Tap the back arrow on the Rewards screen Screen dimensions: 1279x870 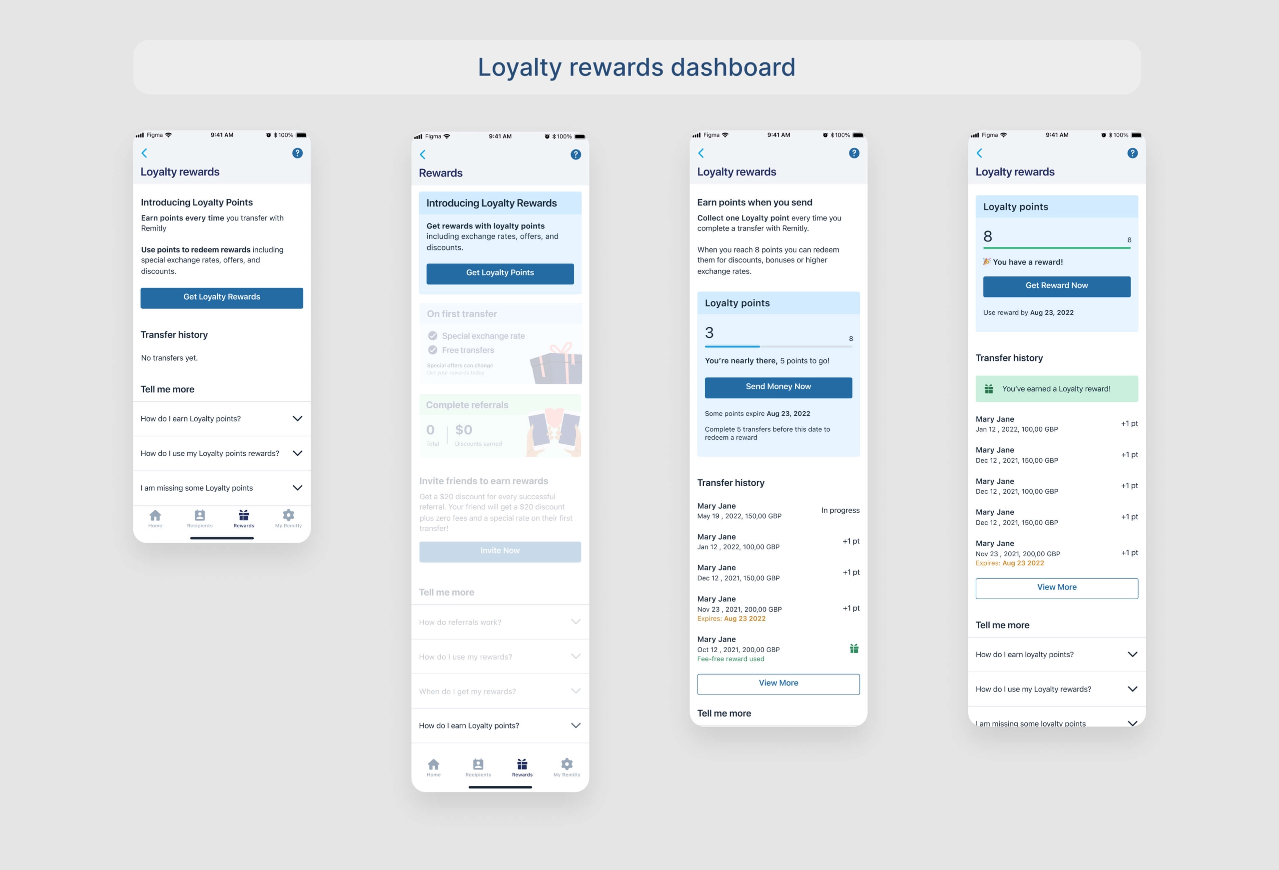[x=423, y=154]
